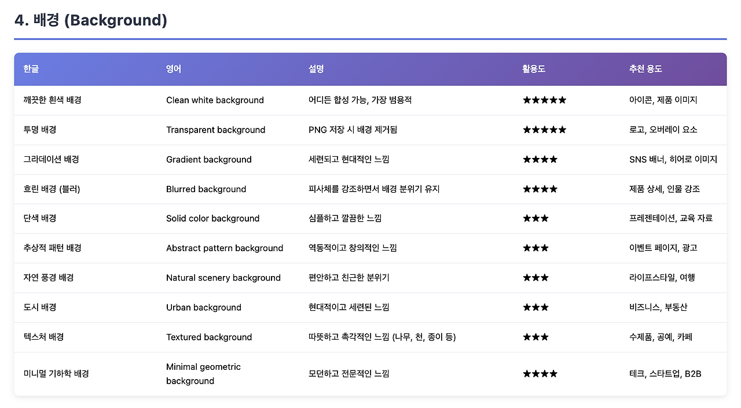This screenshot has height=408, width=741.
Task: Click the '4. 배경 (Background)' heading
Action: point(91,20)
